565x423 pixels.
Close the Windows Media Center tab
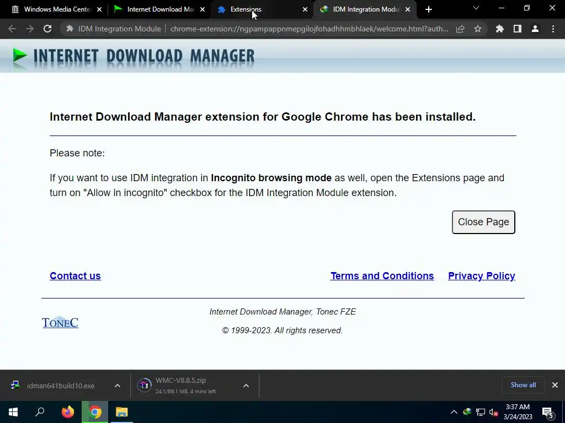pos(99,9)
